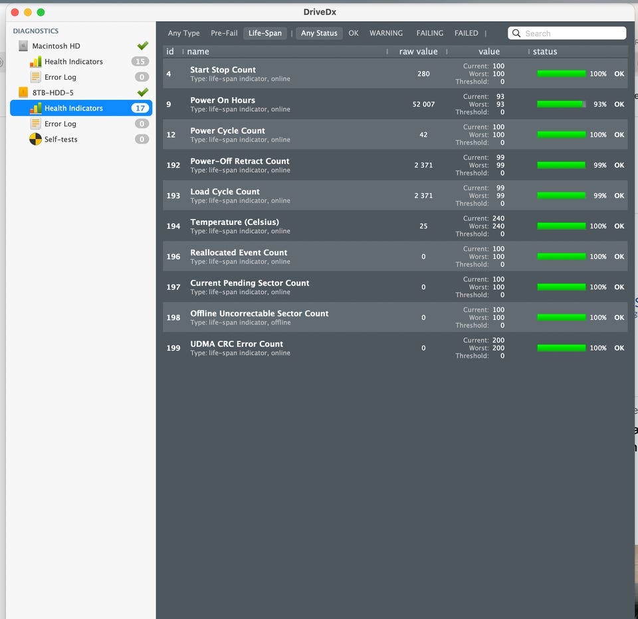The width and height of the screenshot is (638, 619).
Task: Select Power-Off Retract Count row
Action: coord(395,165)
